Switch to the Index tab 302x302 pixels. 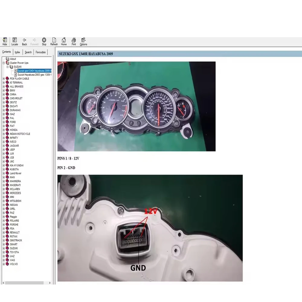(x=18, y=52)
